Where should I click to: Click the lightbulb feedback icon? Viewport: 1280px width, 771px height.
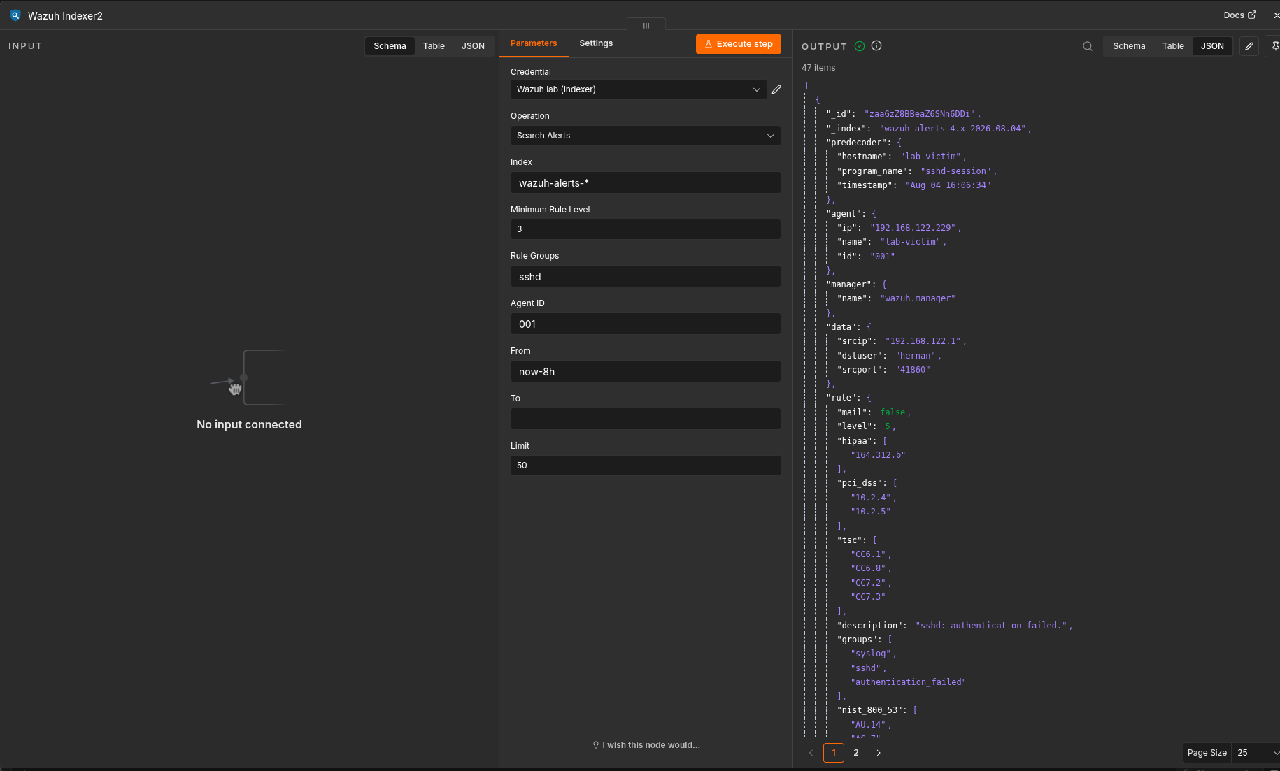click(596, 745)
